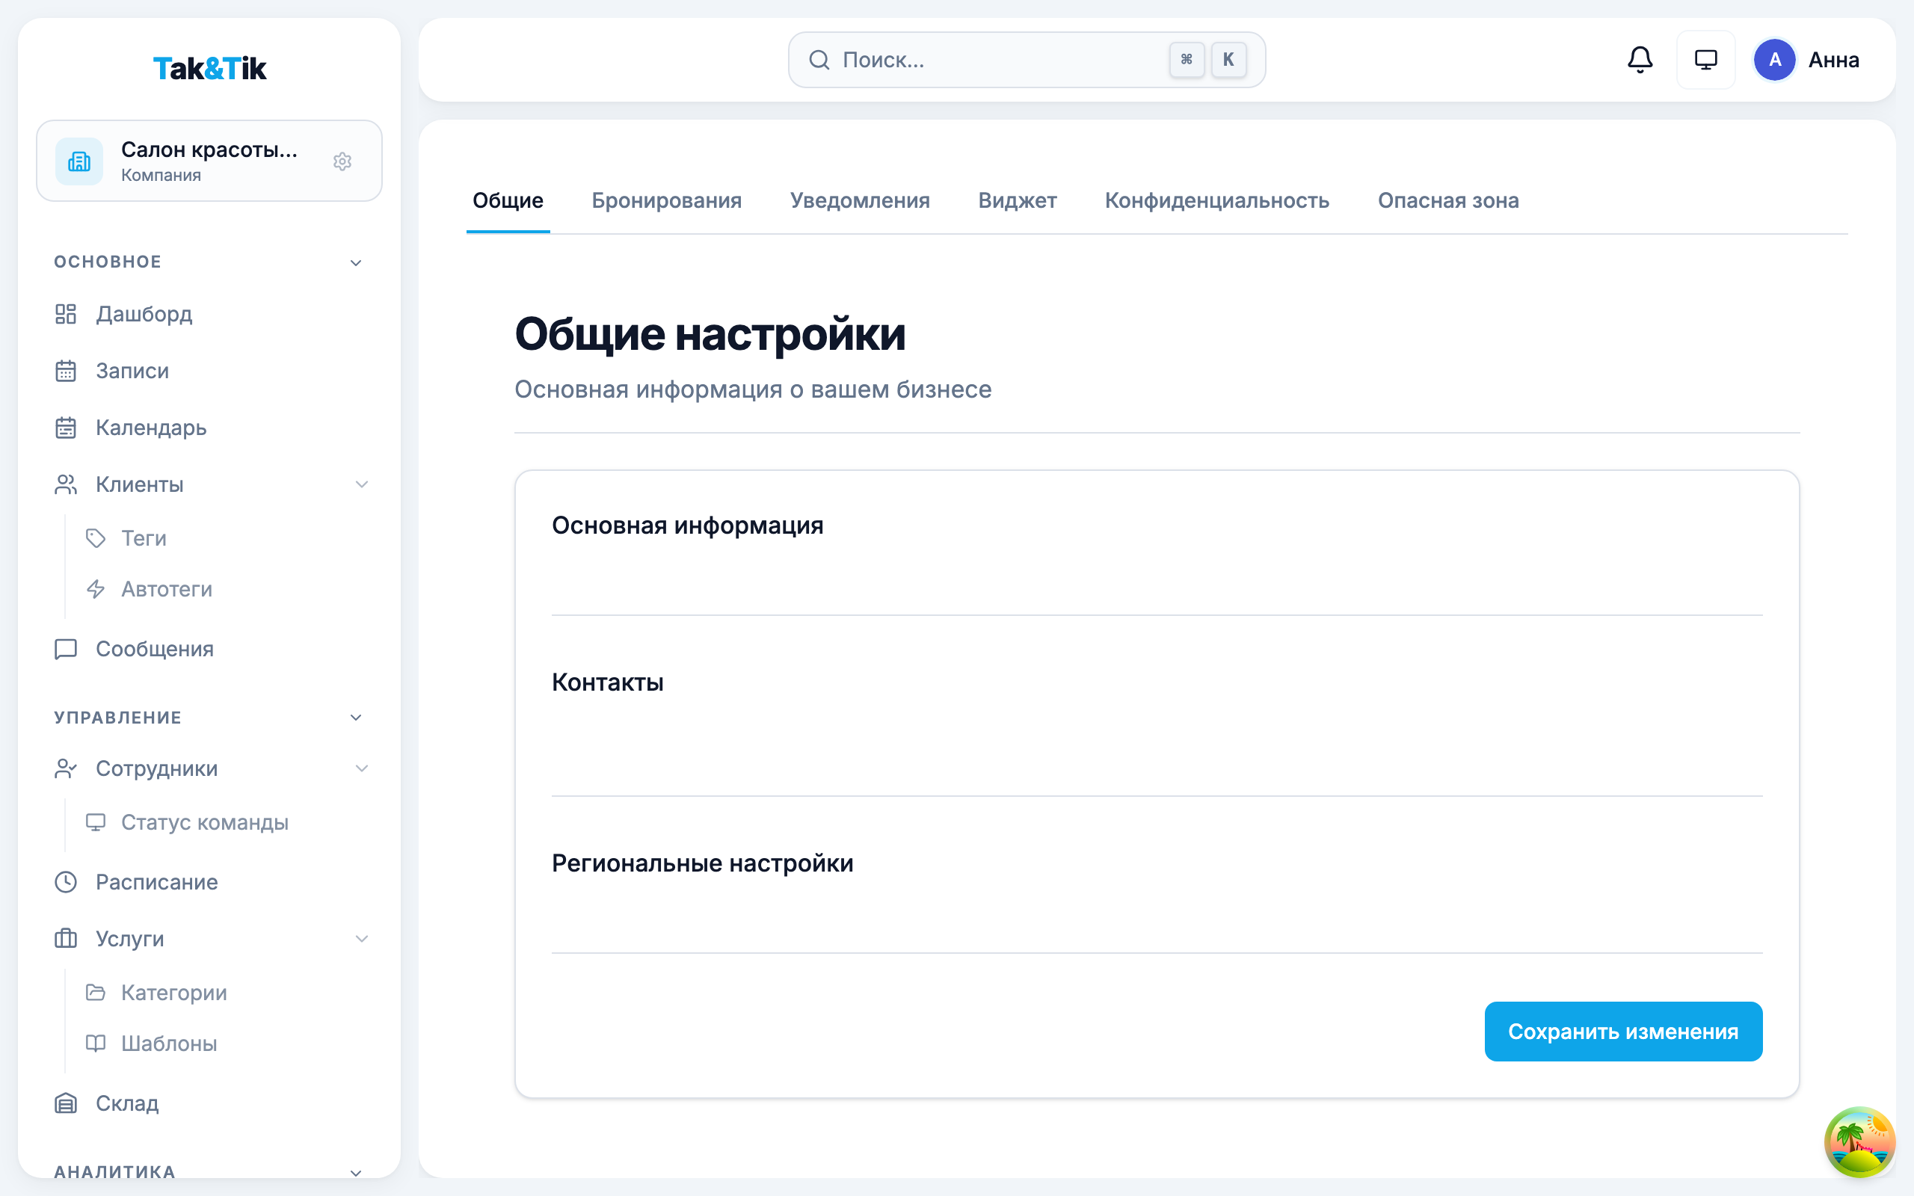Open company settings via gear icon
This screenshot has height=1196, width=1914.
point(342,161)
